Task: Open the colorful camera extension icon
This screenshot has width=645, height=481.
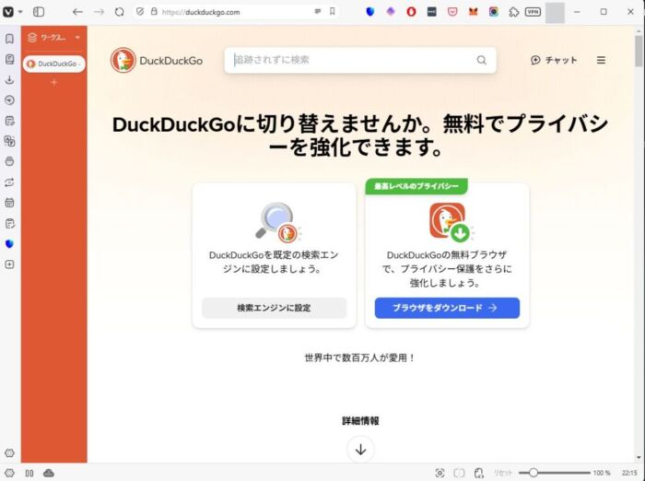Action: point(494,12)
